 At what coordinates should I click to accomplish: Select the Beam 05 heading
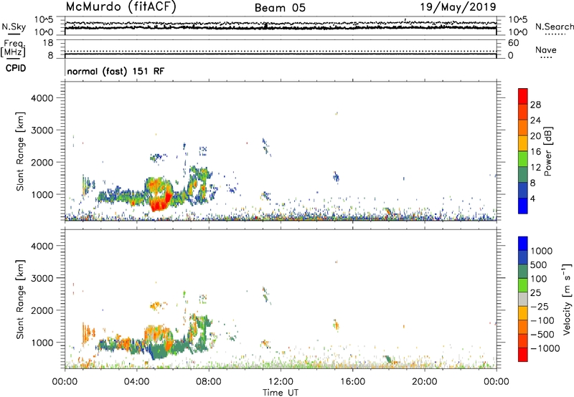280,8
